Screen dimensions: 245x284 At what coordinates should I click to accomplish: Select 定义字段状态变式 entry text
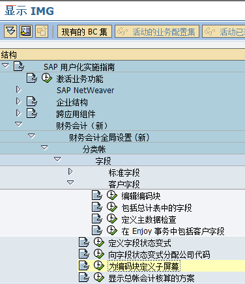(139, 243)
